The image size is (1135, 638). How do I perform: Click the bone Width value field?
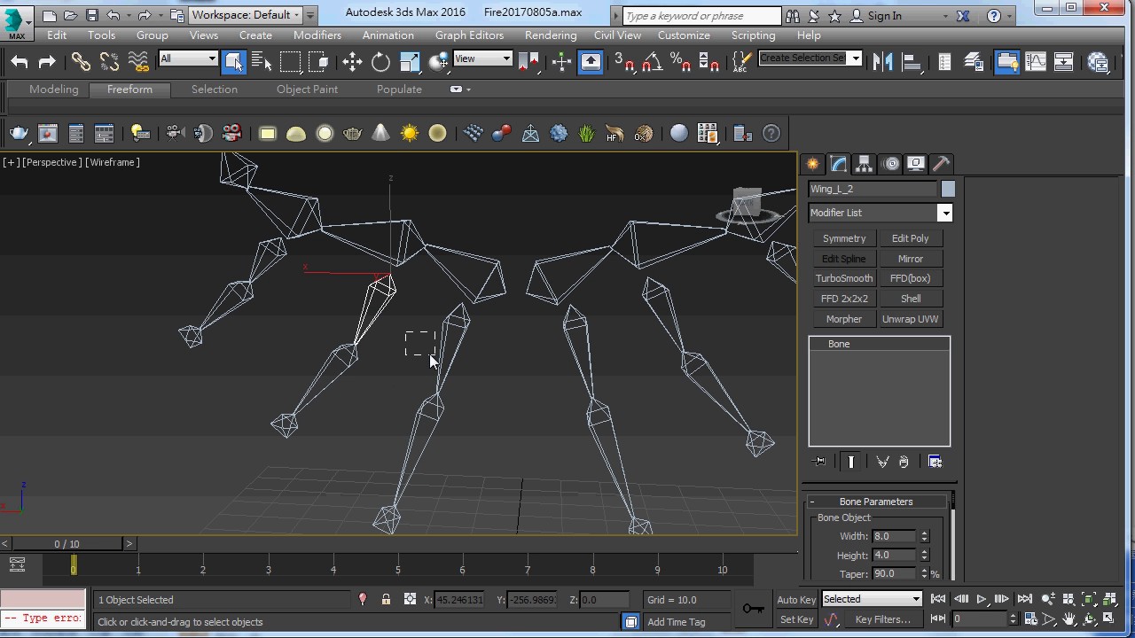click(894, 536)
